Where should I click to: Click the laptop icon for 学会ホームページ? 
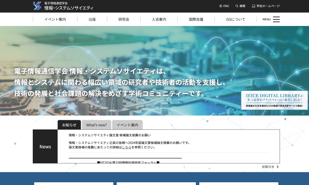click(253, 6)
